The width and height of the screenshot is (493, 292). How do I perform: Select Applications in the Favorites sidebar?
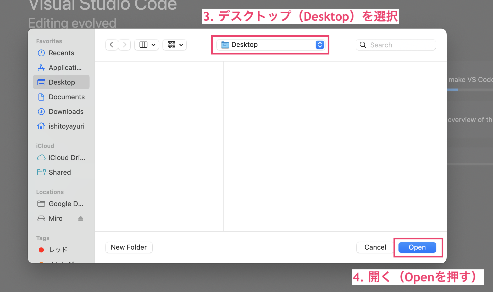click(x=61, y=68)
